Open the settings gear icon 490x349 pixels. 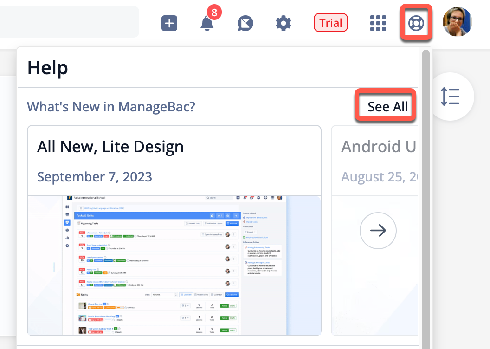click(284, 23)
